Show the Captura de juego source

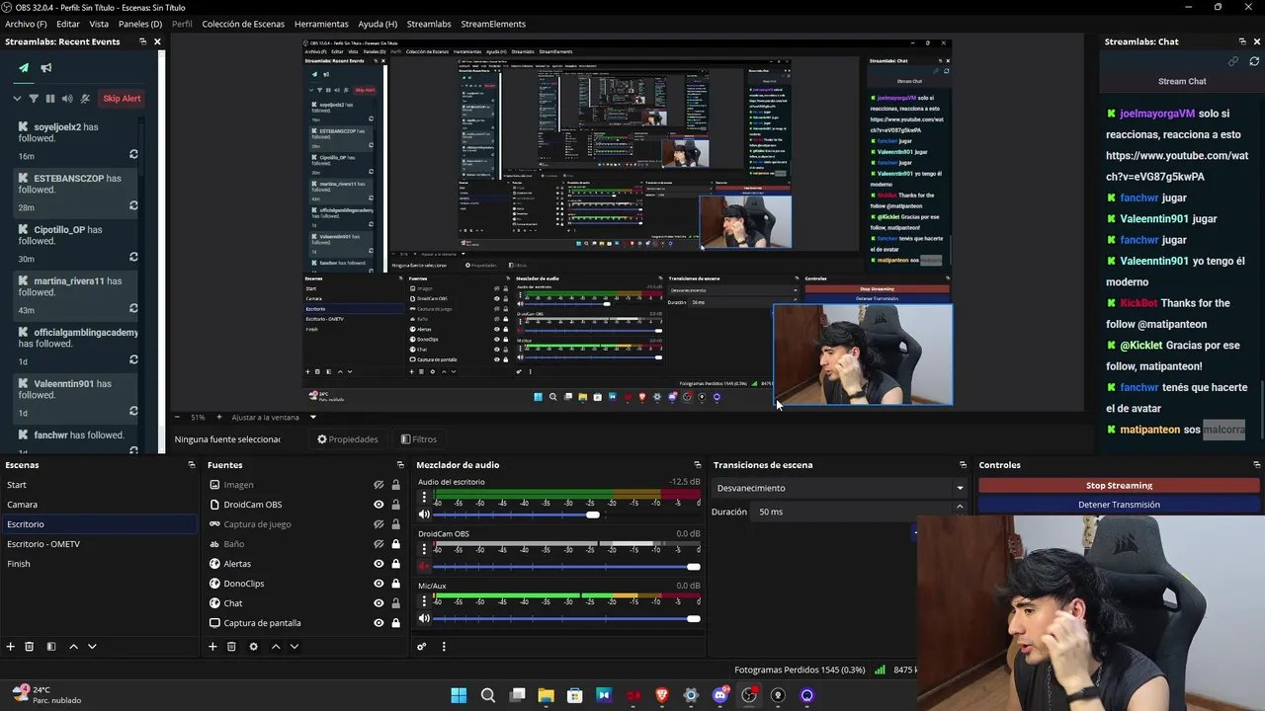tap(379, 524)
